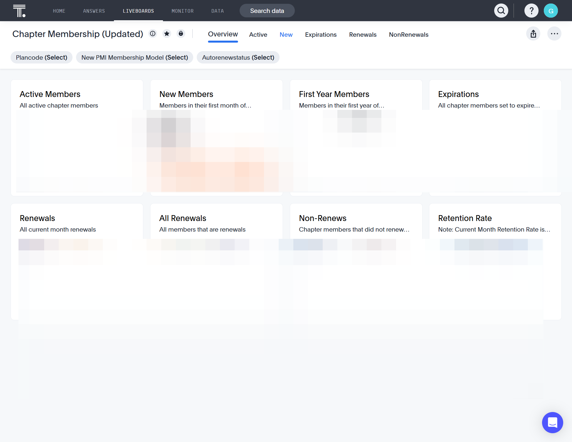Switch to the Overview tab
The image size is (572, 442).
223,34
